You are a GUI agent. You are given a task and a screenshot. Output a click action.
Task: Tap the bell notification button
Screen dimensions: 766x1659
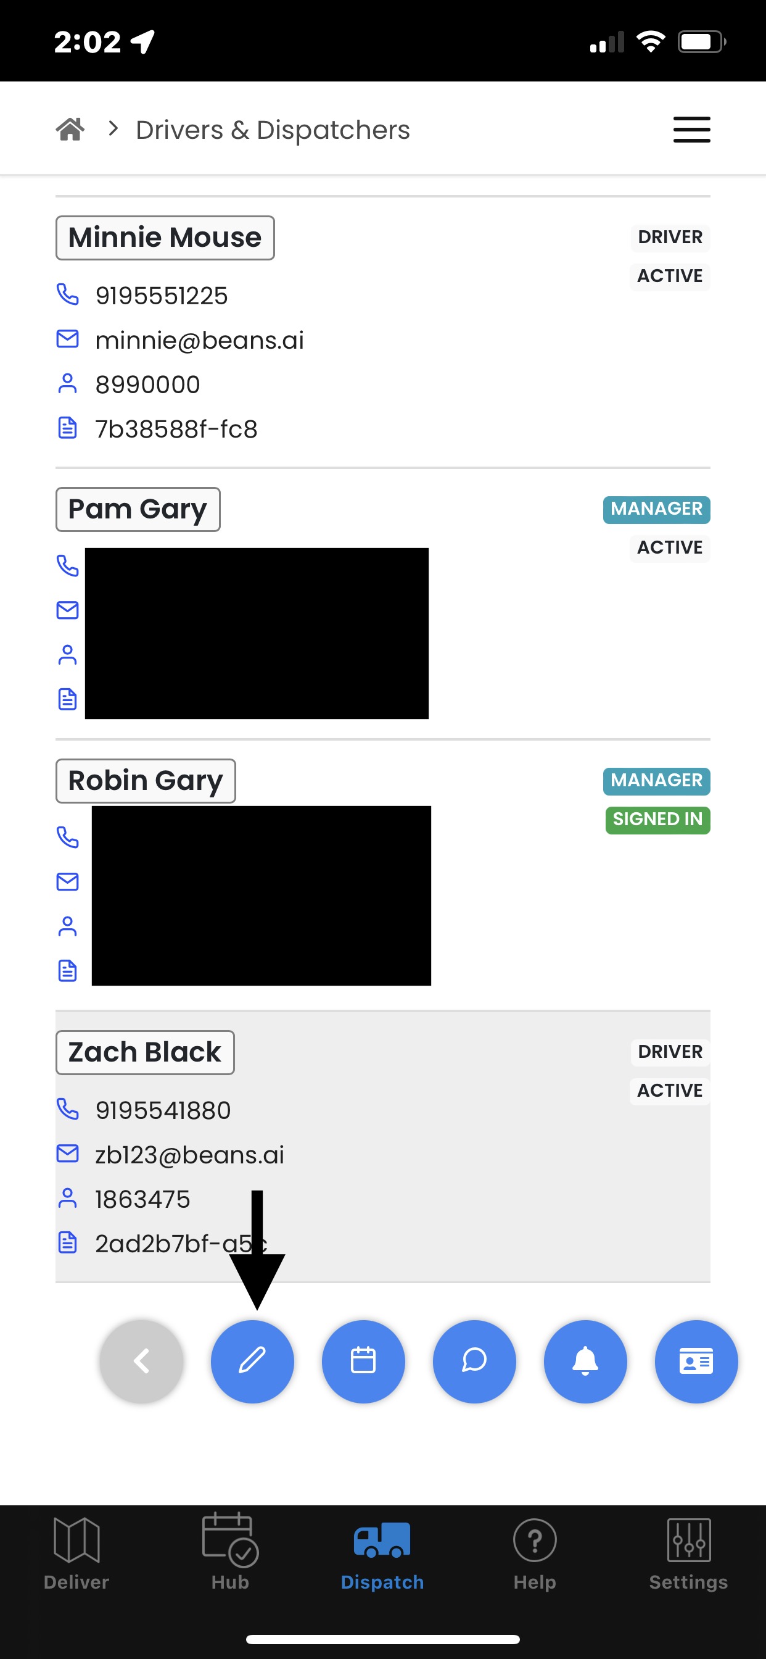click(585, 1361)
